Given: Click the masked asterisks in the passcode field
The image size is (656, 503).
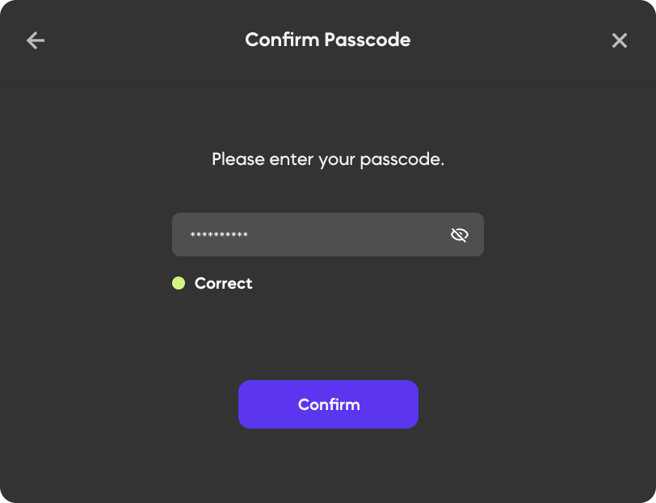Looking at the screenshot, I should click(219, 236).
